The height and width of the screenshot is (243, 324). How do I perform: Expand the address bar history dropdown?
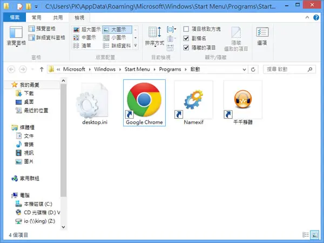pos(244,70)
